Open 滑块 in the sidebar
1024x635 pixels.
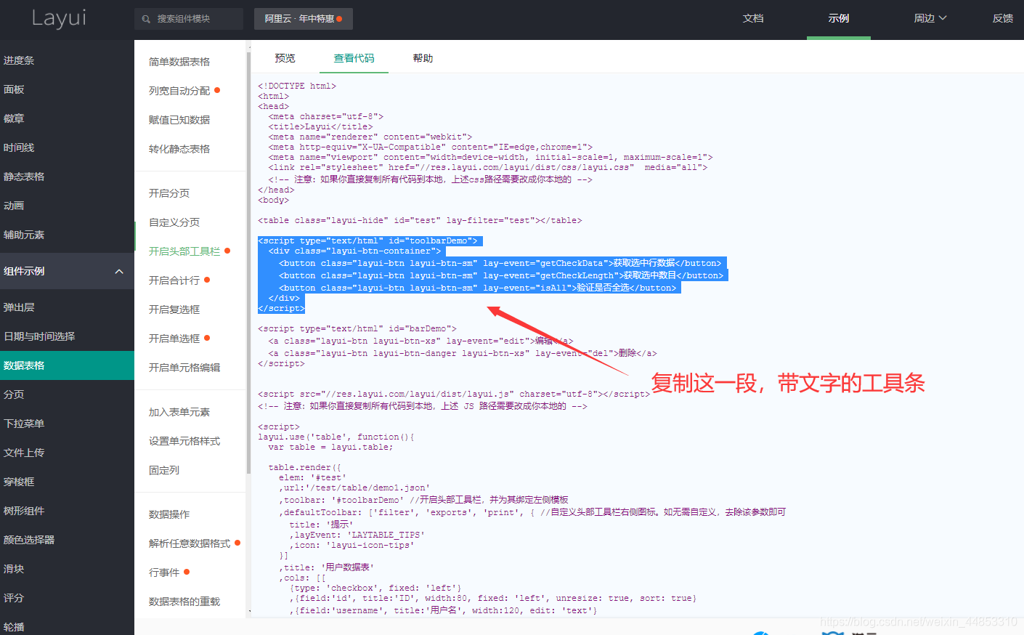point(67,569)
